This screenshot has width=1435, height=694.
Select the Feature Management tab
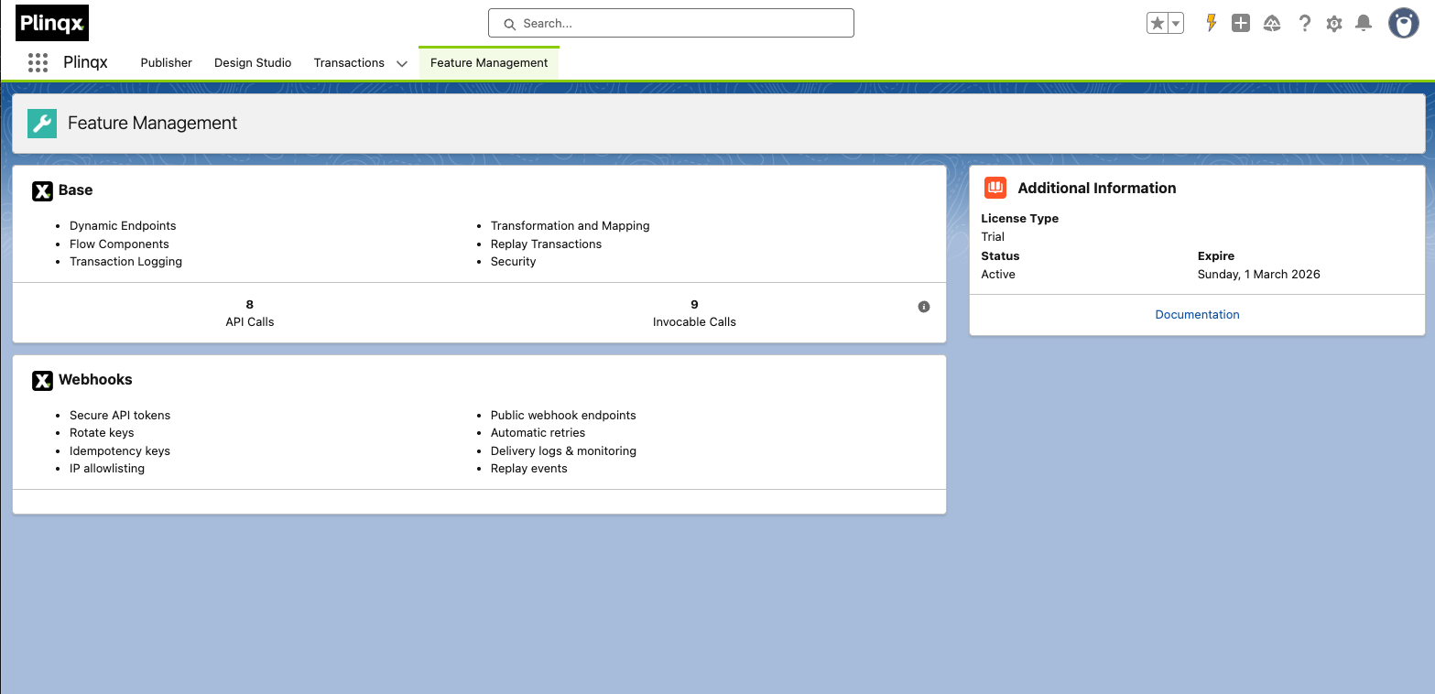pos(489,62)
